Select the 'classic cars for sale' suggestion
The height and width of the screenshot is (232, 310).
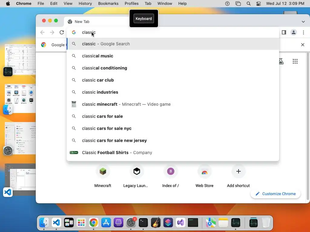tap(173, 116)
